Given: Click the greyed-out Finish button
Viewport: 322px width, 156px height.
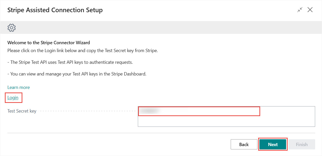Looking at the screenshot, I should coord(302,144).
